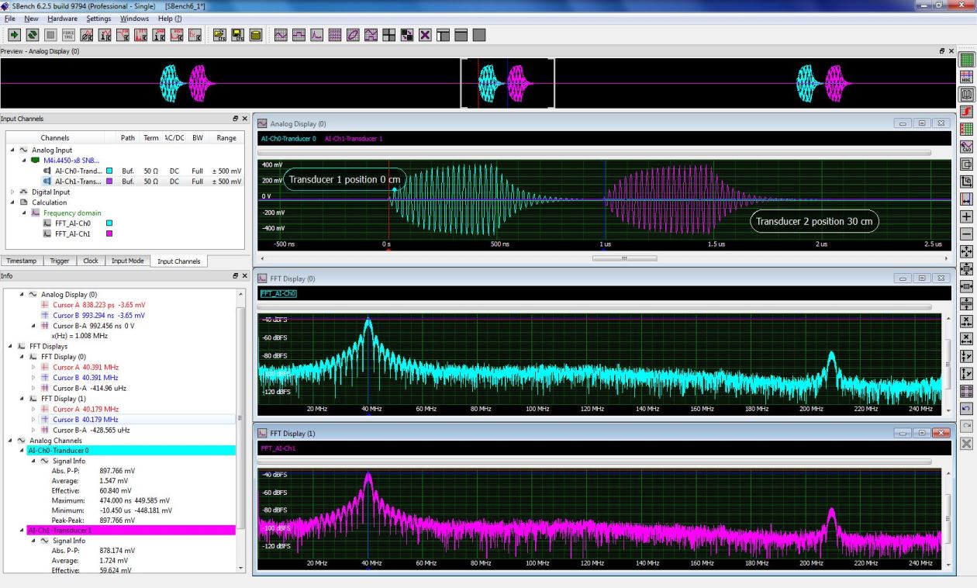Click cyan color swatch of AI-Ch0 channel

tap(109, 171)
